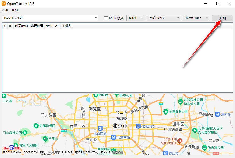235x158 pixels.
Task: Click the # column header
Action: pos(5,26)
